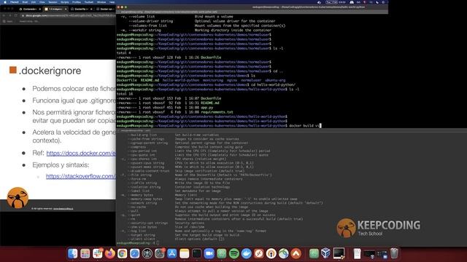The height and width of the screenshot is (262, 467).
Task: Open the Window menu
Action: point(101,2)
